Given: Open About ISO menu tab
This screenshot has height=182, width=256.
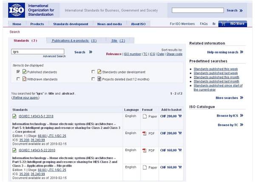Looking at the screenshot, I should tap(138, 24).
